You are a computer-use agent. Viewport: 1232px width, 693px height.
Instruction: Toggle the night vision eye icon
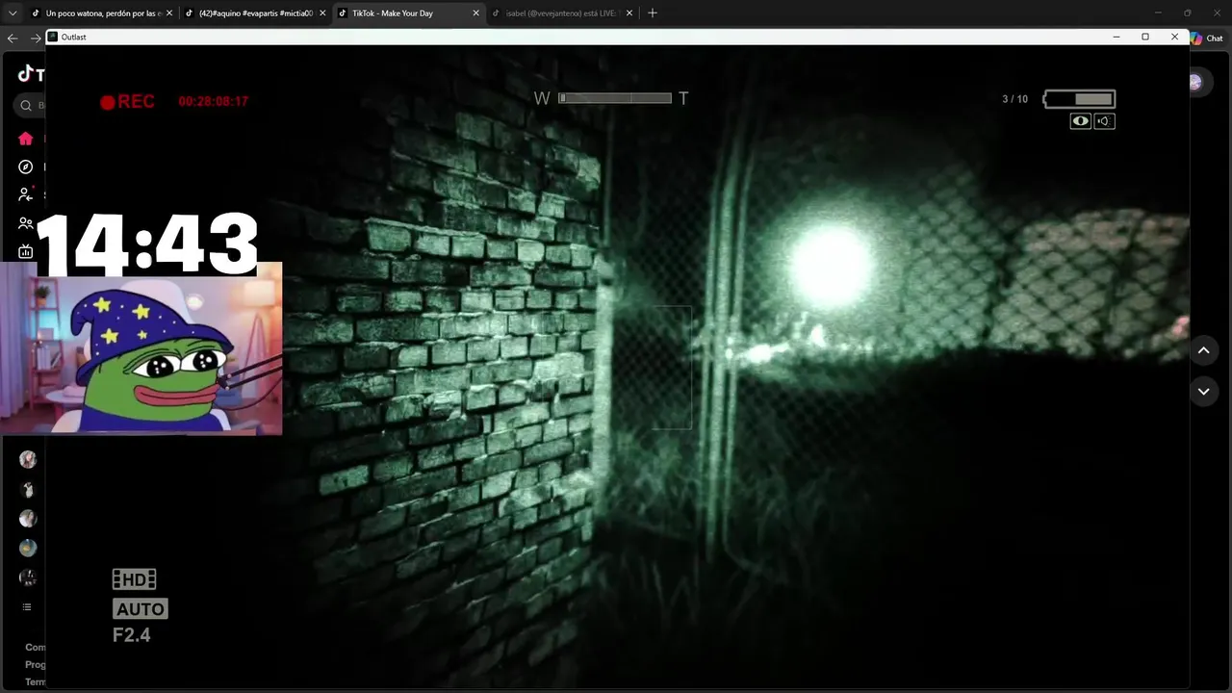[x=1081, y=121]
